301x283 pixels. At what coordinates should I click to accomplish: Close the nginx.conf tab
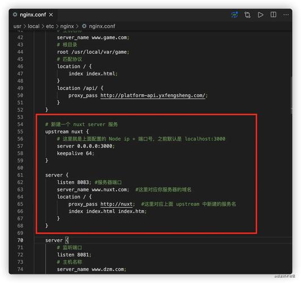51,15
